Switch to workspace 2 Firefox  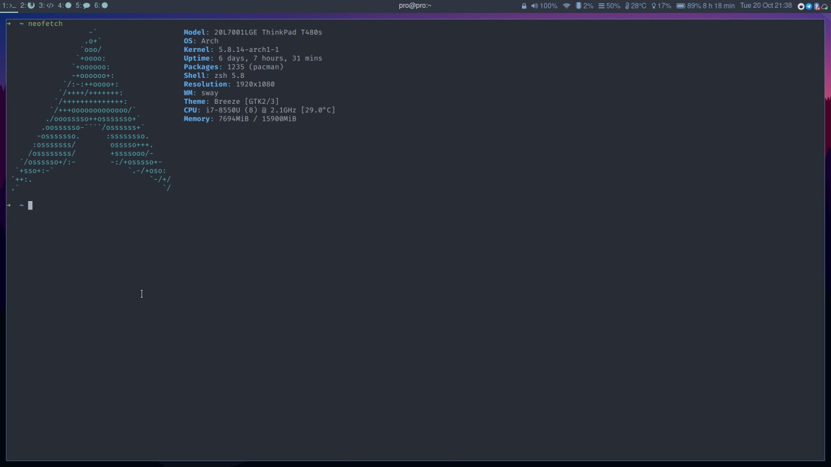(27, 5)
